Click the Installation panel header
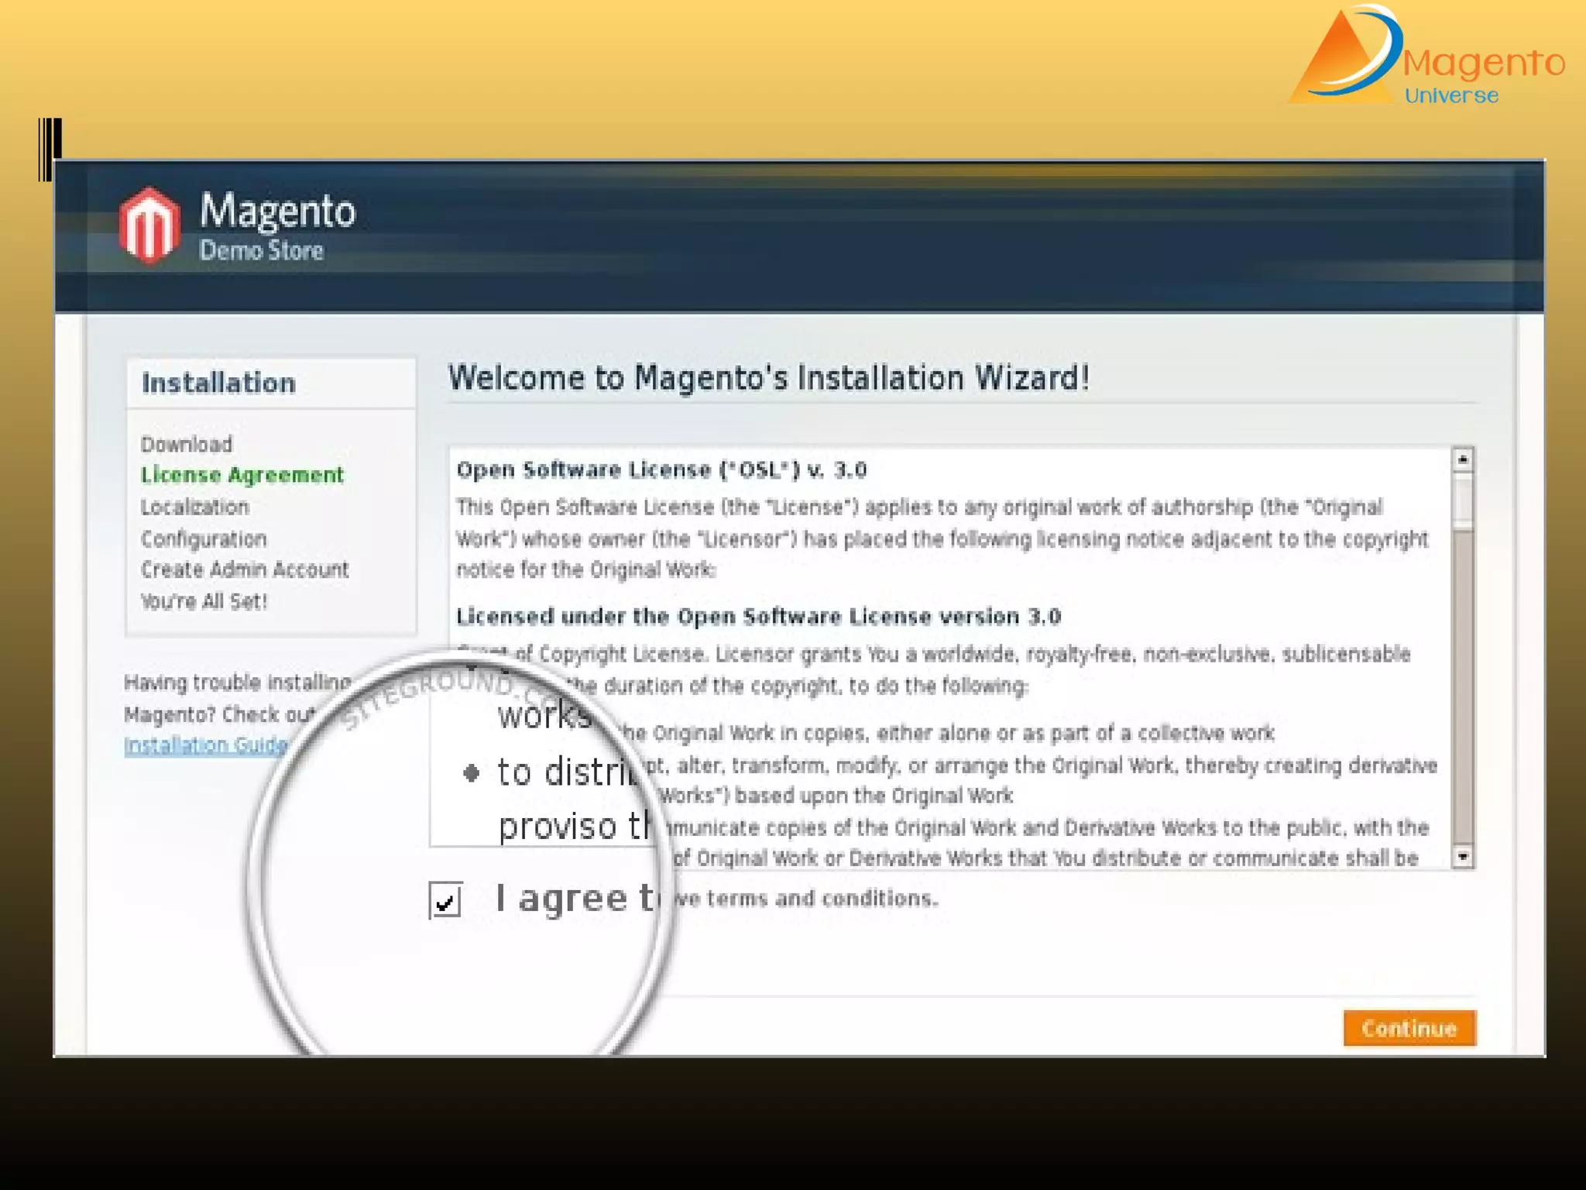The image size is (1586, 1190). (219, 383)
